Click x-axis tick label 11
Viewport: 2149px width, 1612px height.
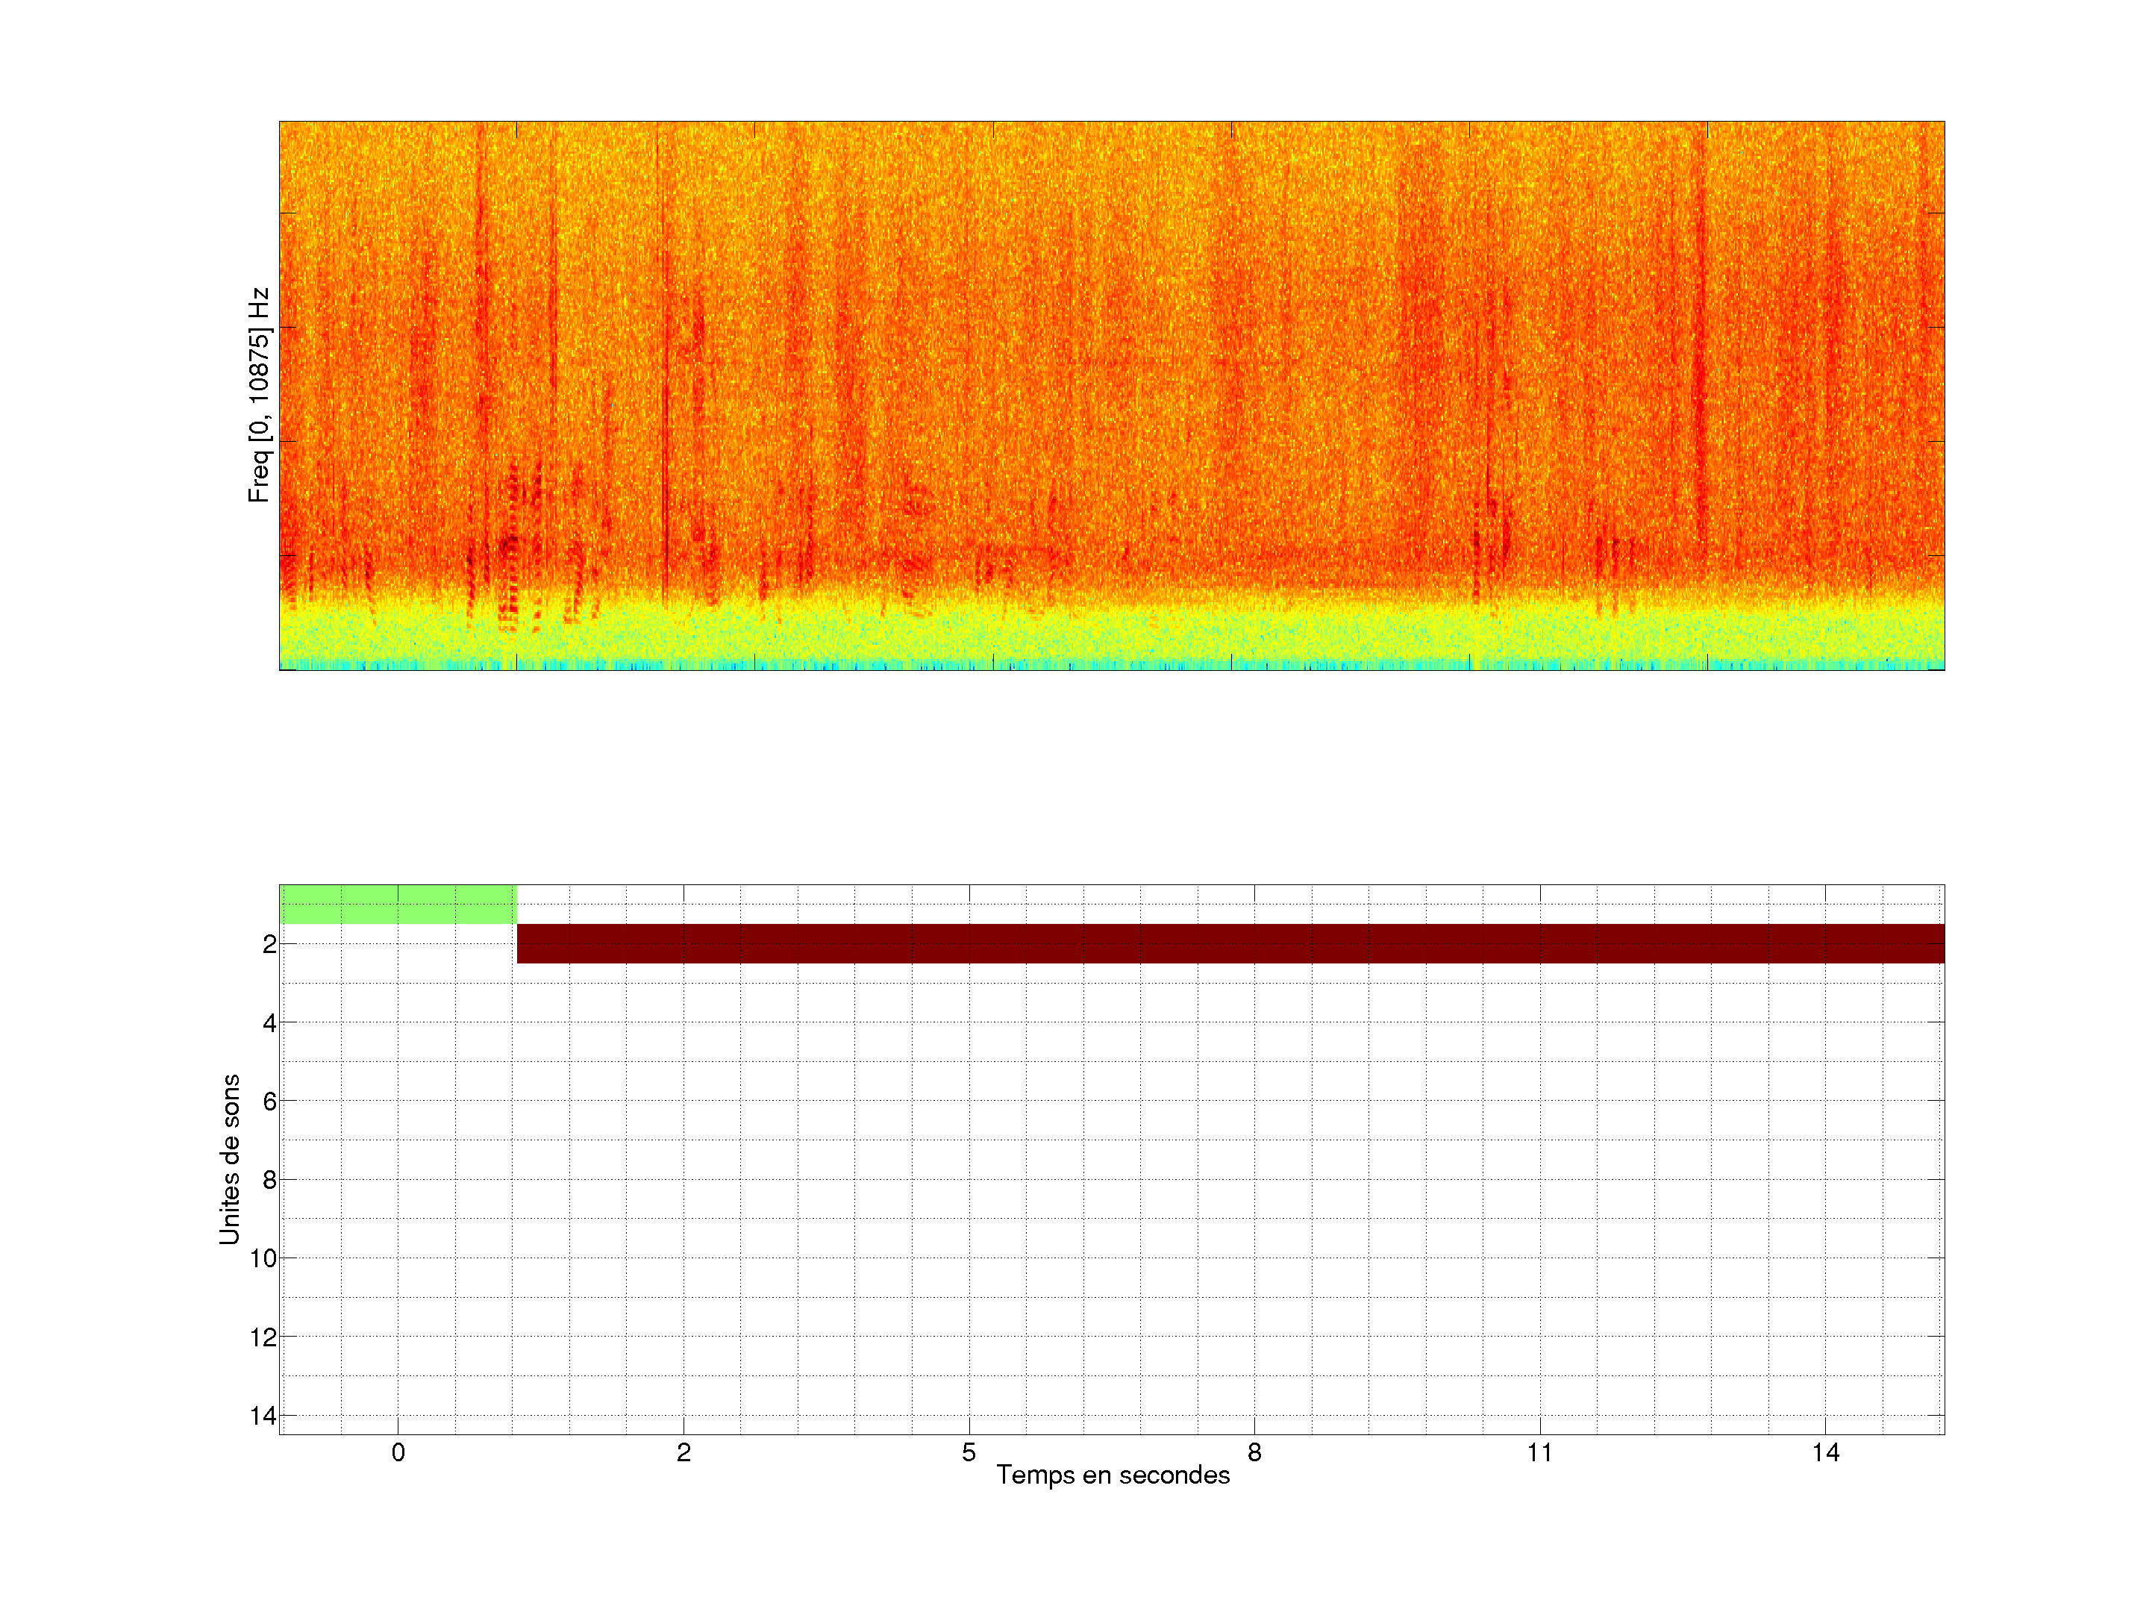pos(1540,1452)
